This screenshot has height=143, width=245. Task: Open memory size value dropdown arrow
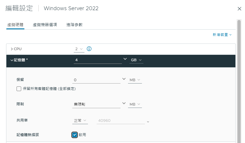click(x=125, y=59)
